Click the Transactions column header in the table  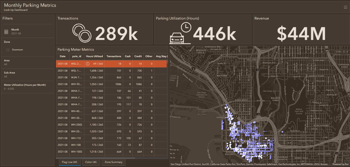point(114,56)
